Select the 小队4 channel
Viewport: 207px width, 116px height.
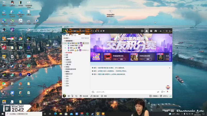67,83
